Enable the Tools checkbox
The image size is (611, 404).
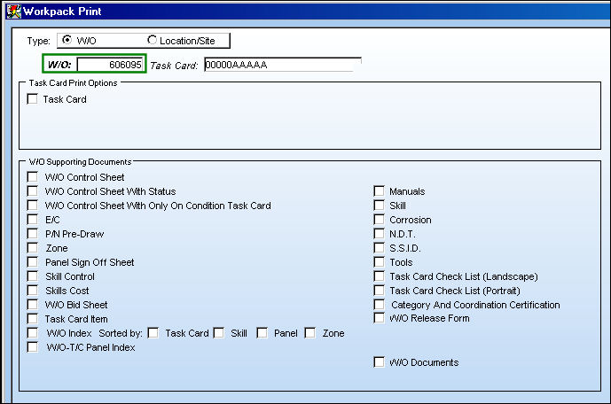(x=379, y=262)
